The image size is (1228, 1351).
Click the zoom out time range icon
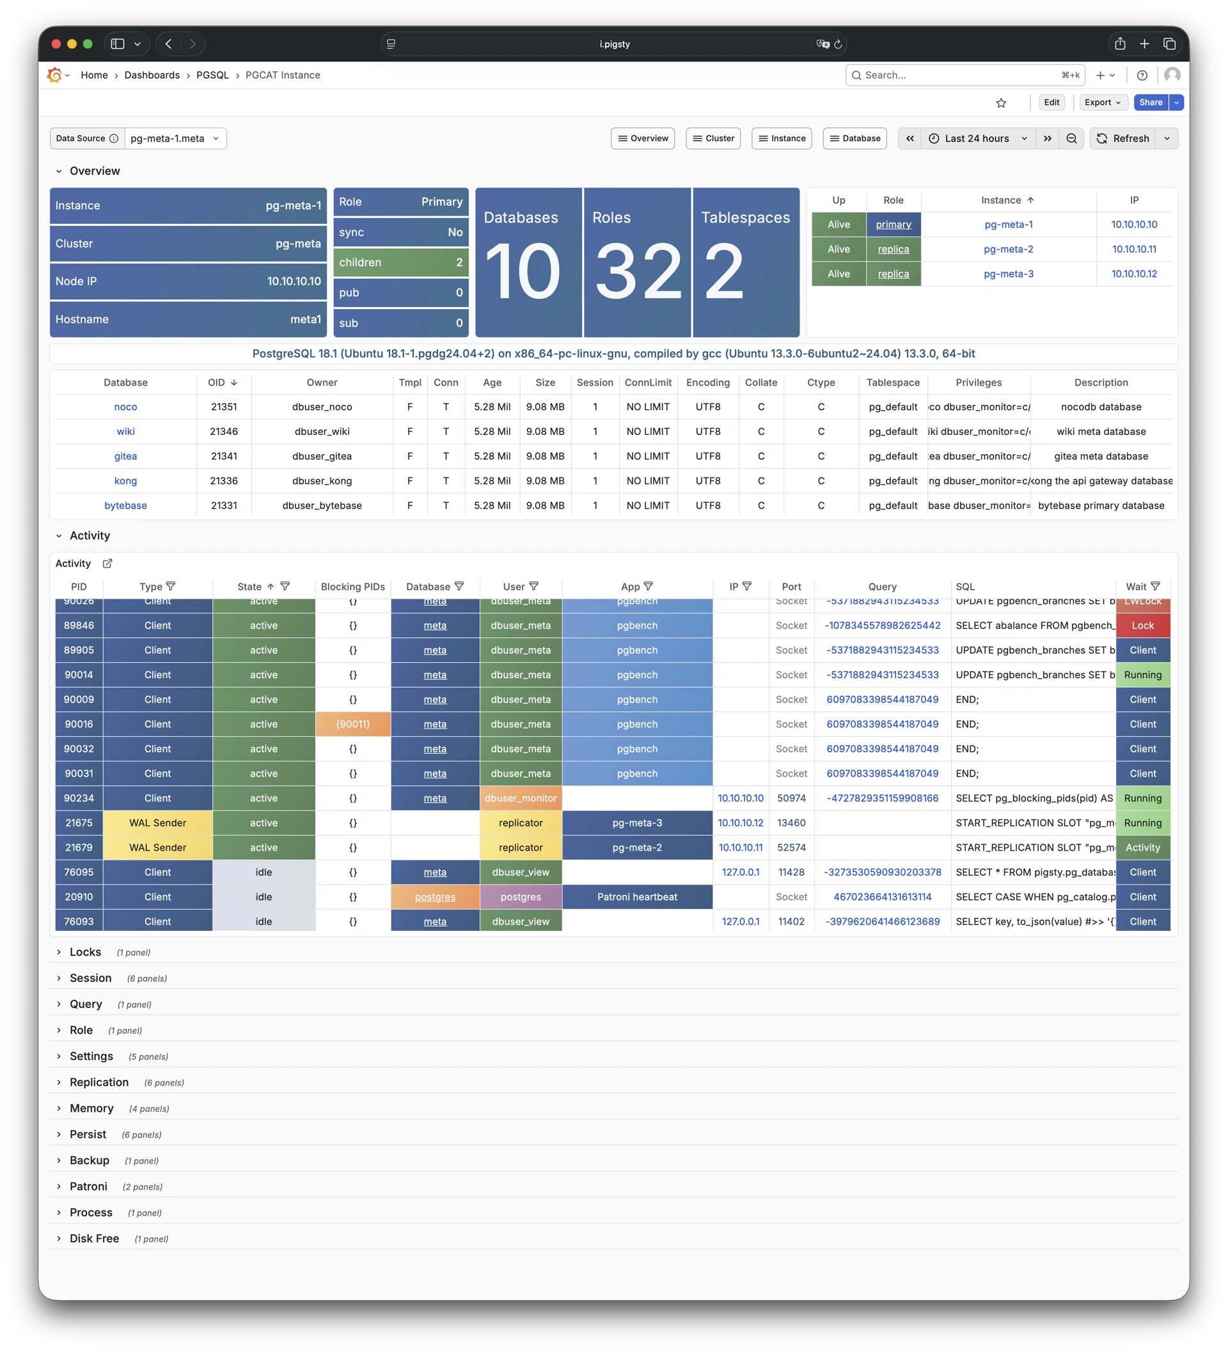pyautogui.click(x=1071, y=139)
